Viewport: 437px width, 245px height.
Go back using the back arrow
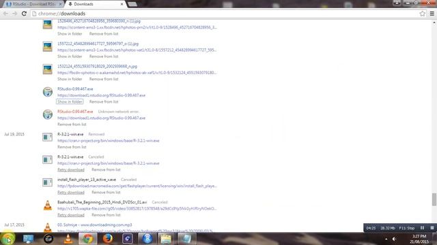pyautogui.click(x=5, y=14)
